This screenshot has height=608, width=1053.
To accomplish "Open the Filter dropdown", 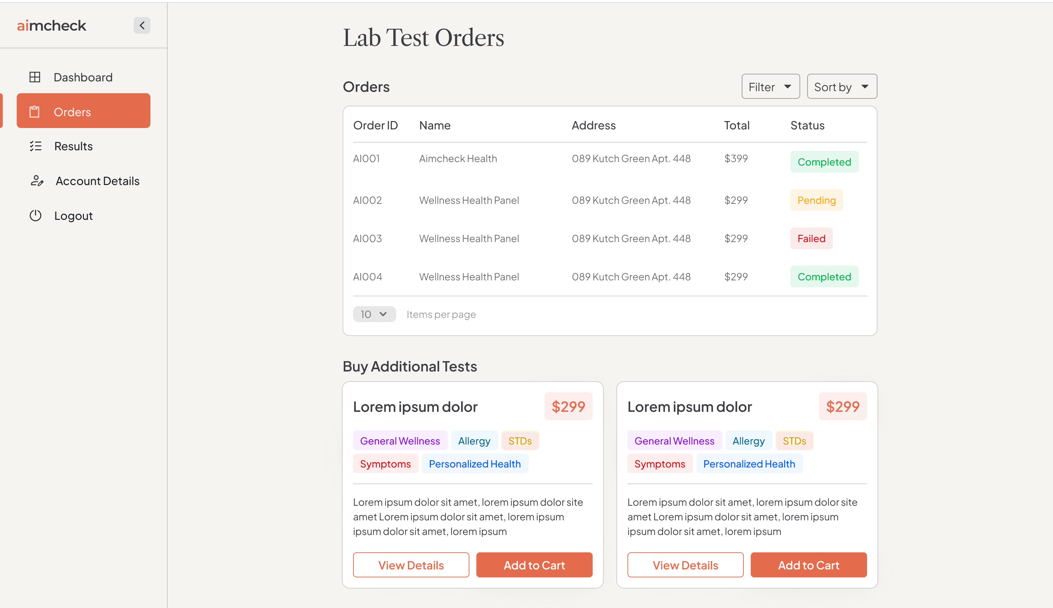I will click(771, 86).
